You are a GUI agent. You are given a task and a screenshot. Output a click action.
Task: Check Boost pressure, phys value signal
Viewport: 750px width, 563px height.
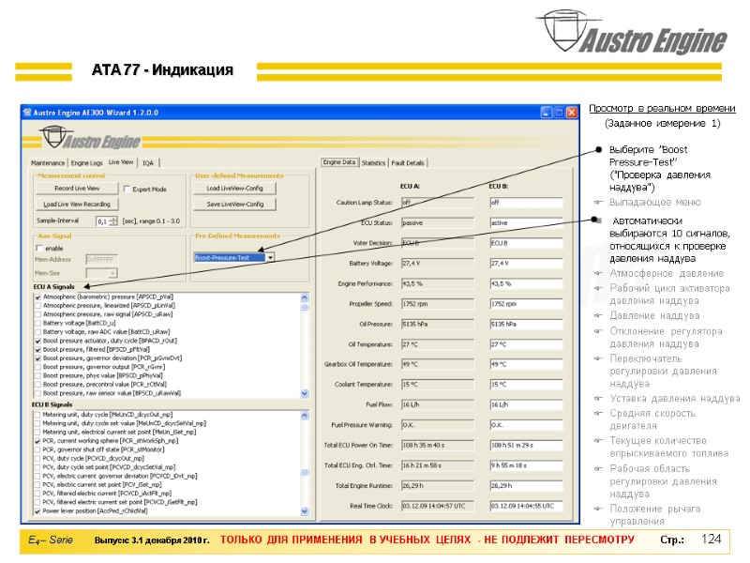(37, 376)
